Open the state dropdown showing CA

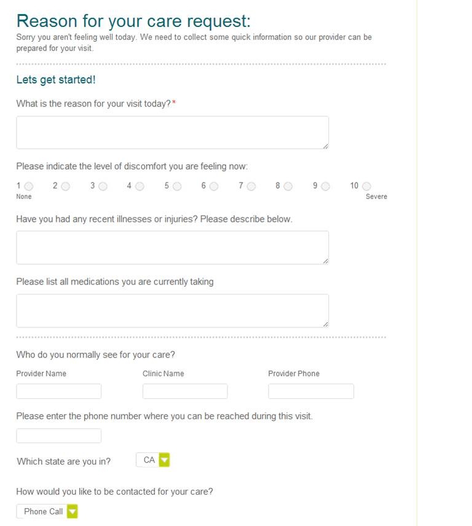(x=163, y=460)
